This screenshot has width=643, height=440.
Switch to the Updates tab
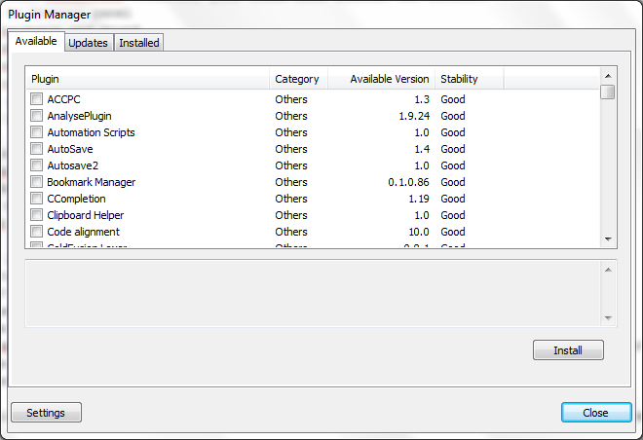coord(88,43)
